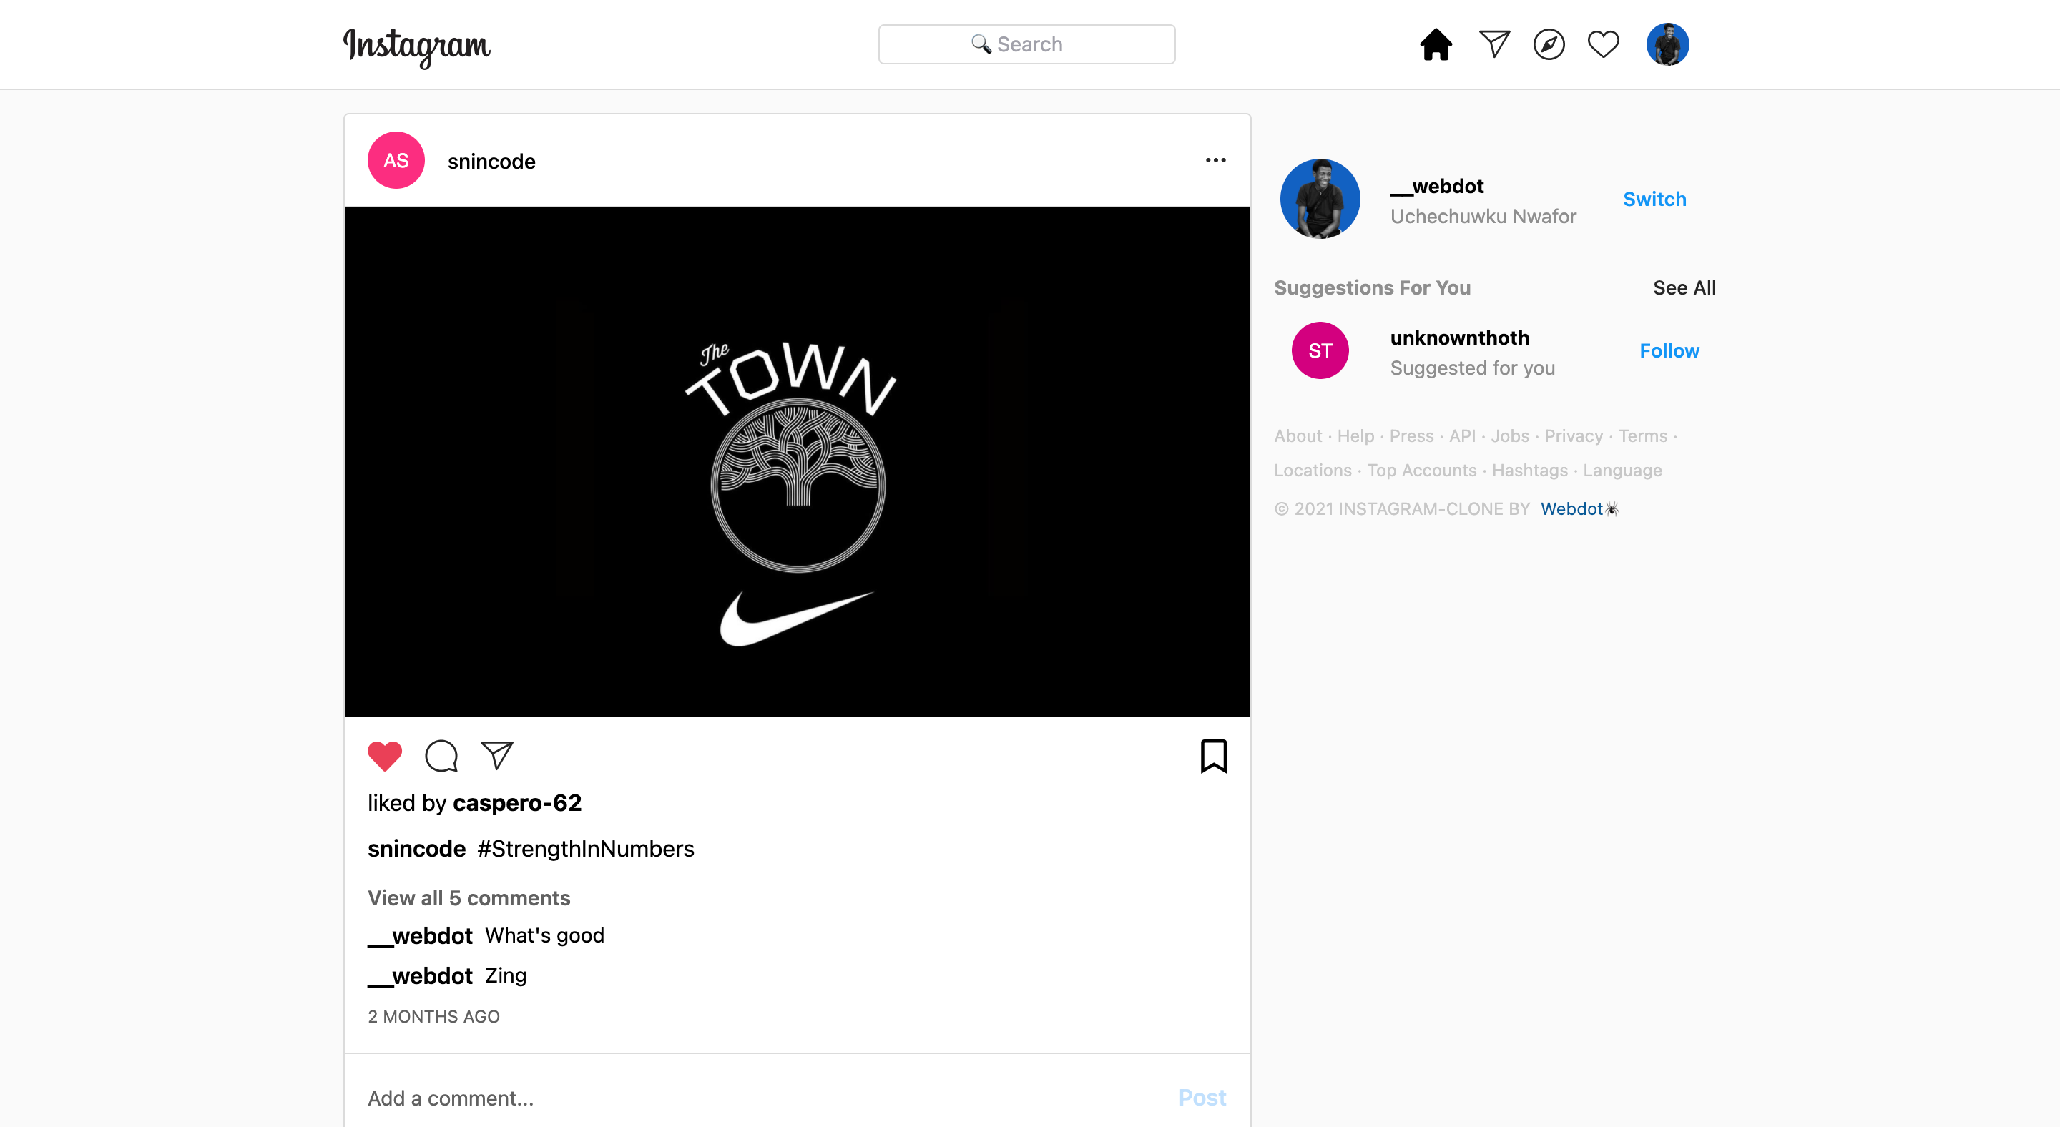Open the Language footer option
The height and width of the screenshot is (1127, 2060).
pos(1622,470)
